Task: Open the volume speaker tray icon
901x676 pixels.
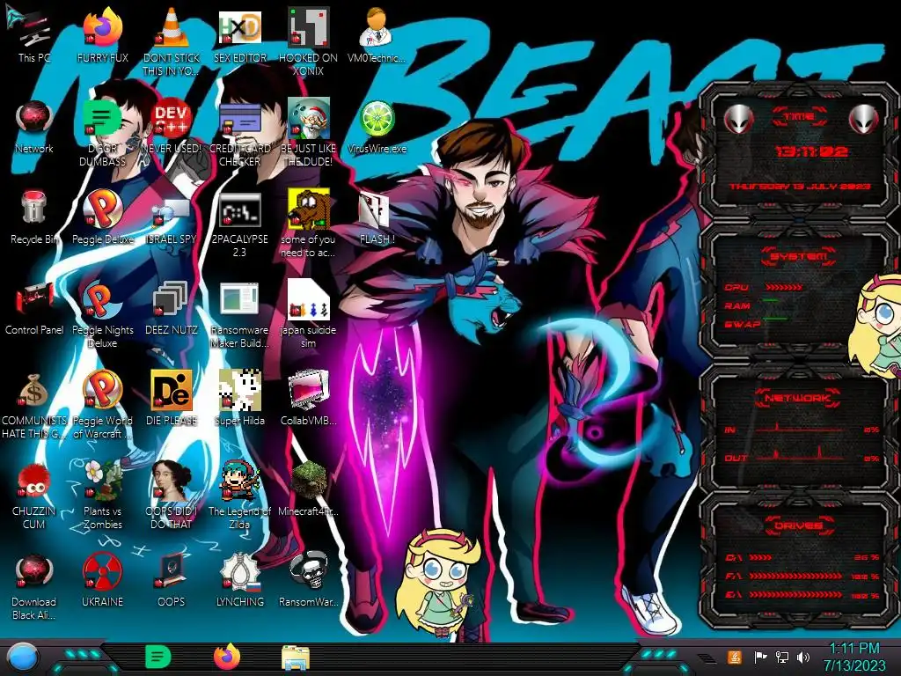Action: coord(803,657)
